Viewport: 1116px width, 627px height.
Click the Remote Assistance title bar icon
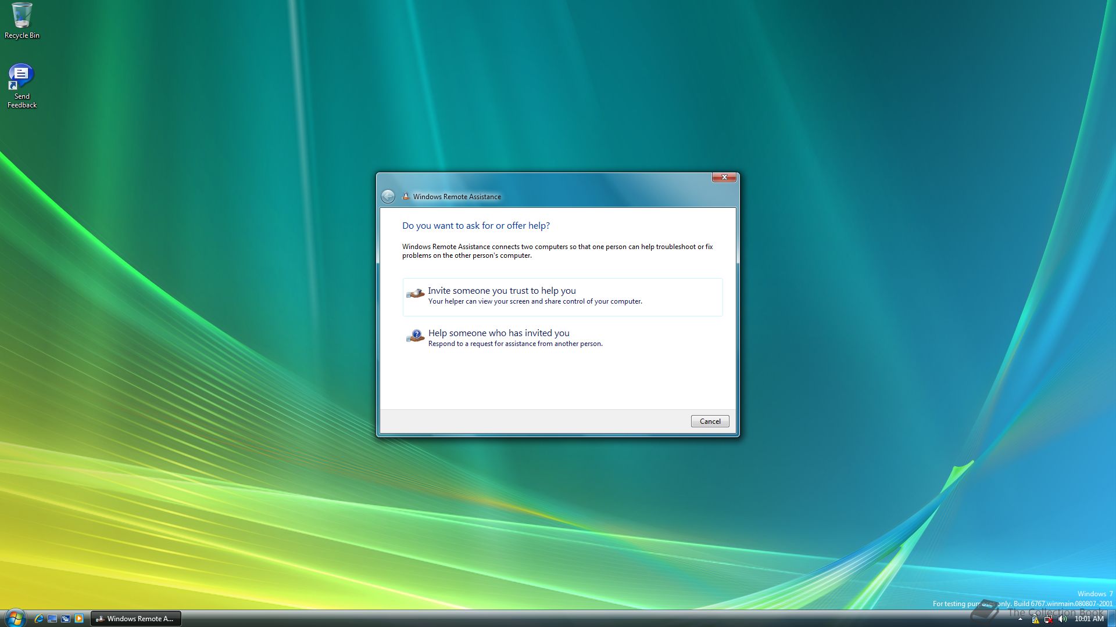pyautogui.click(x=406, y=196)
